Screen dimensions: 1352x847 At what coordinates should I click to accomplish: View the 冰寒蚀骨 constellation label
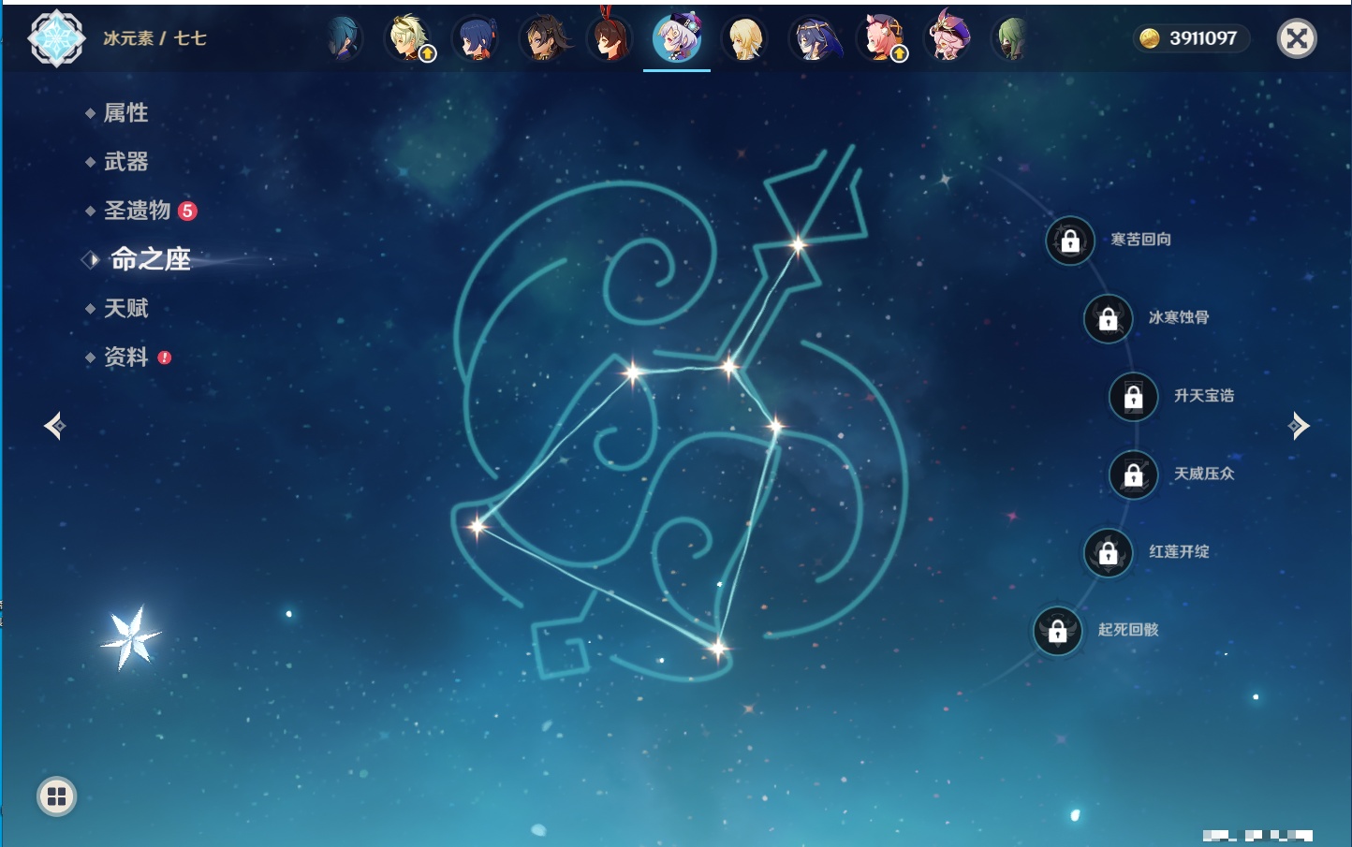1179,317
